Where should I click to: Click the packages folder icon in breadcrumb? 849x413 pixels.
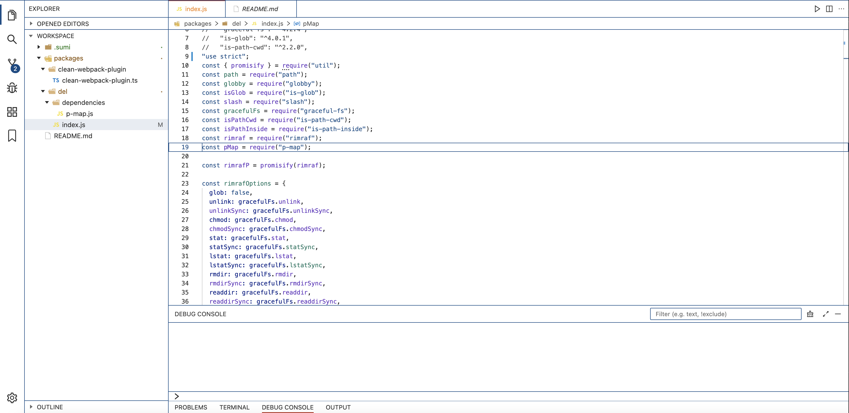(x=177, y=24)
